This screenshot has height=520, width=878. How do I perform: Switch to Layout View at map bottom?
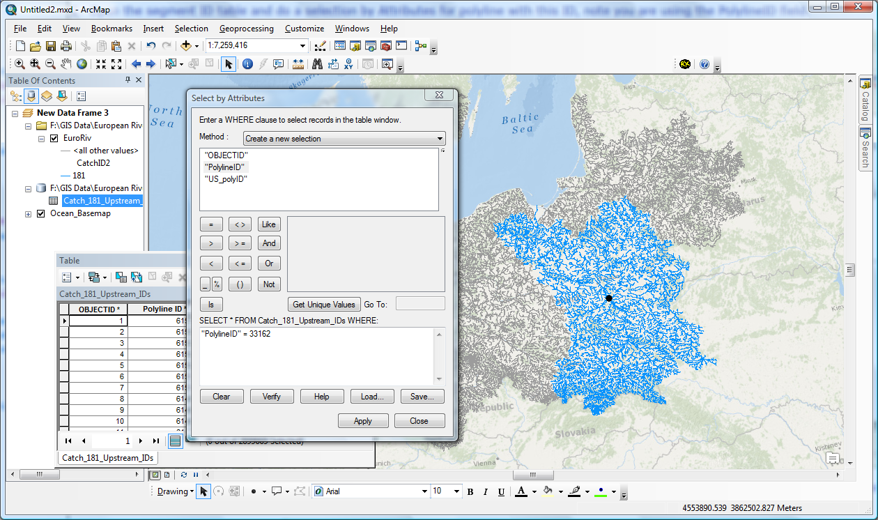(x=167, y=475)
